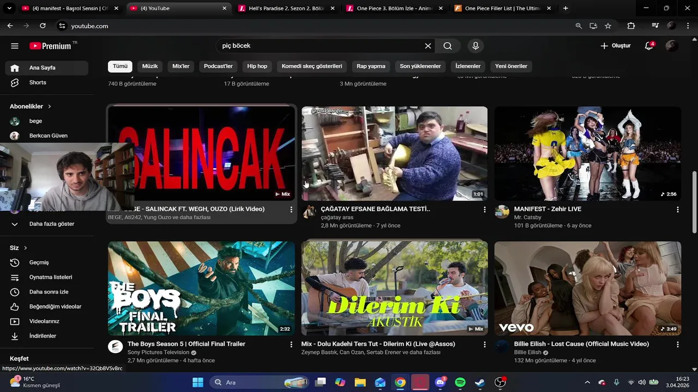Select Ana Sayfa in sidebar
698x392 pixels.
(47, 68)
